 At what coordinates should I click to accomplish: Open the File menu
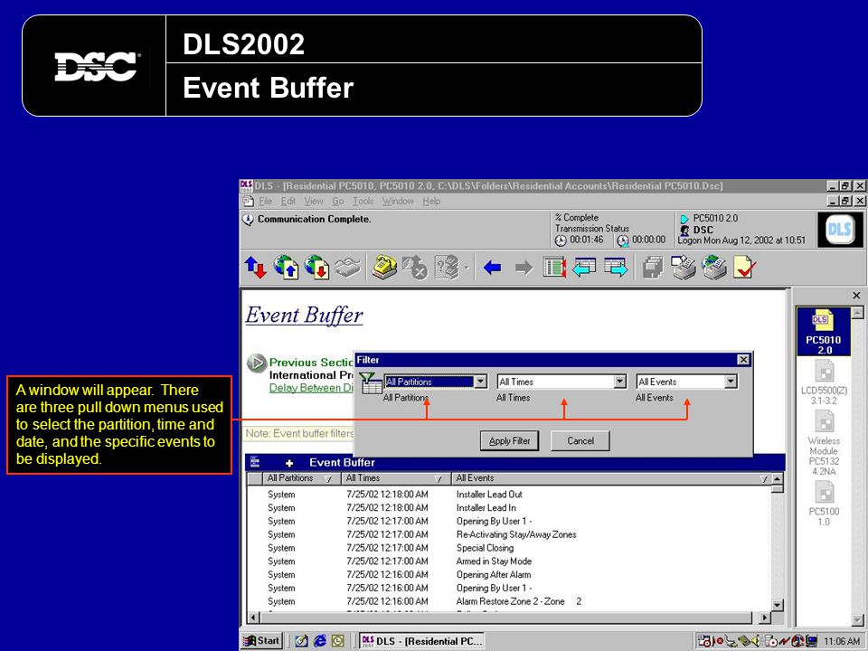pyautogui.click(x=266, y=202)
